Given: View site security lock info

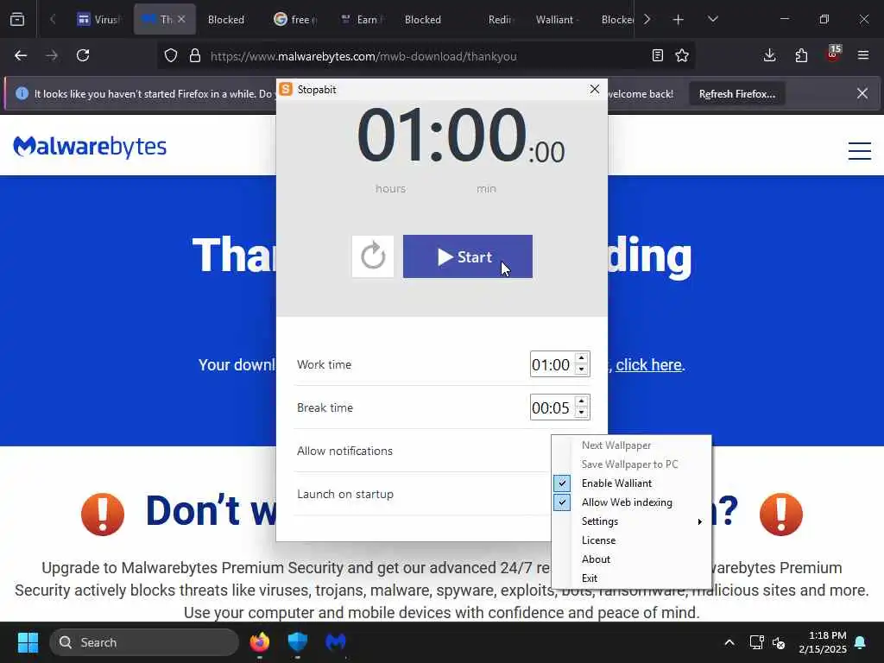Looking at the screenshot, I should pyautogui.click(x=195, y=56).
